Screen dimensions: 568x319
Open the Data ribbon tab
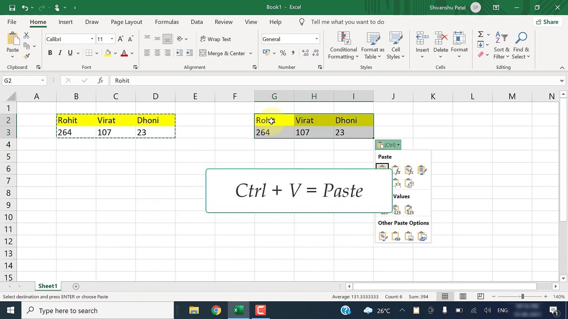click(197, 22)
